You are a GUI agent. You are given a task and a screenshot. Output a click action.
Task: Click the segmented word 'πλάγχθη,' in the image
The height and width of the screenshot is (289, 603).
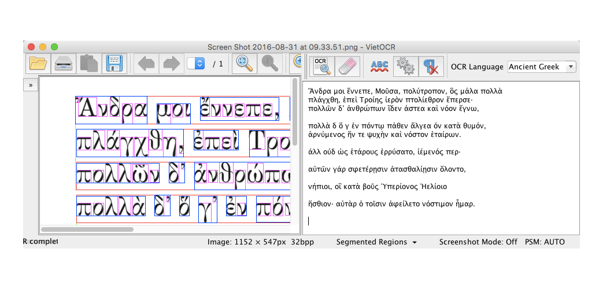[130, 143]
